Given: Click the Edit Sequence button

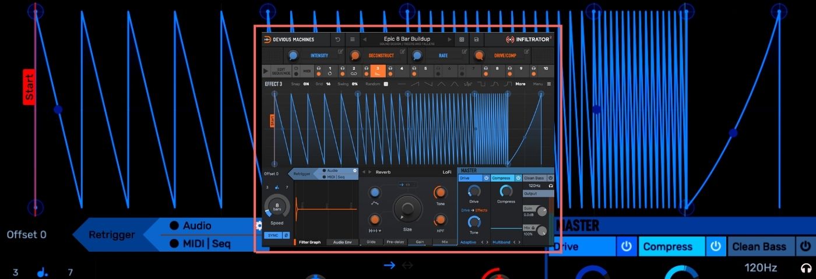Looking at the screenshot, I should pyautogui.click(x=281, y=71).
